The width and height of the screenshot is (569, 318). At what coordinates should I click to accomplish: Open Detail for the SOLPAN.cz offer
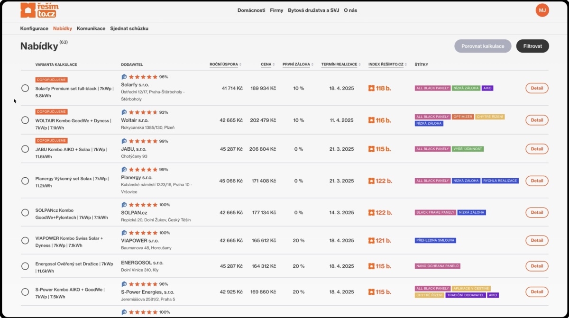point(537,213)
